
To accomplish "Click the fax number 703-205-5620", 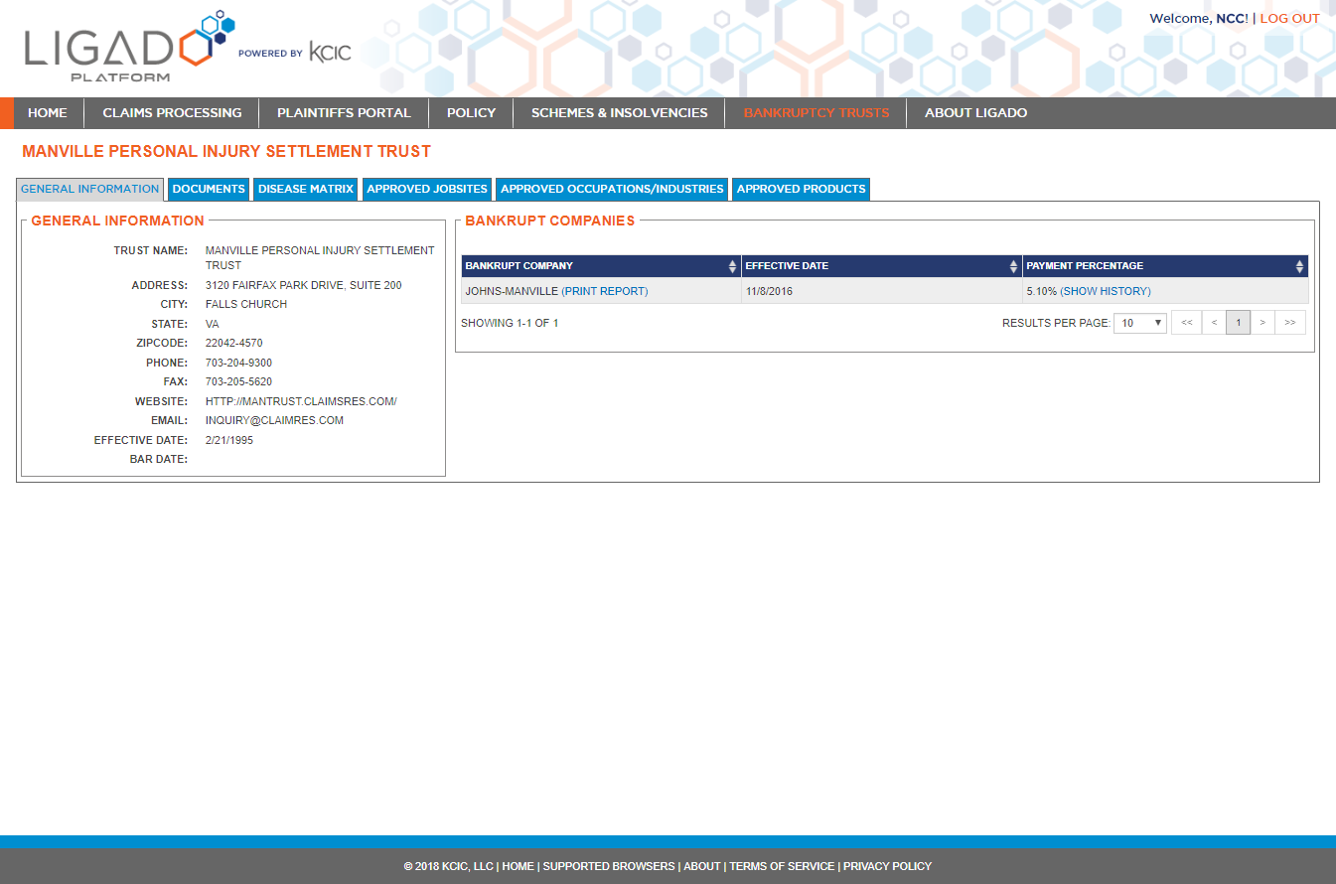I will coord(238,382).
